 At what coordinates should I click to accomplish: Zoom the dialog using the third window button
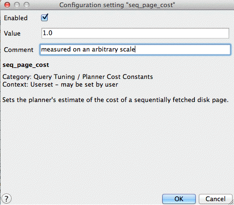coord(27,5)
